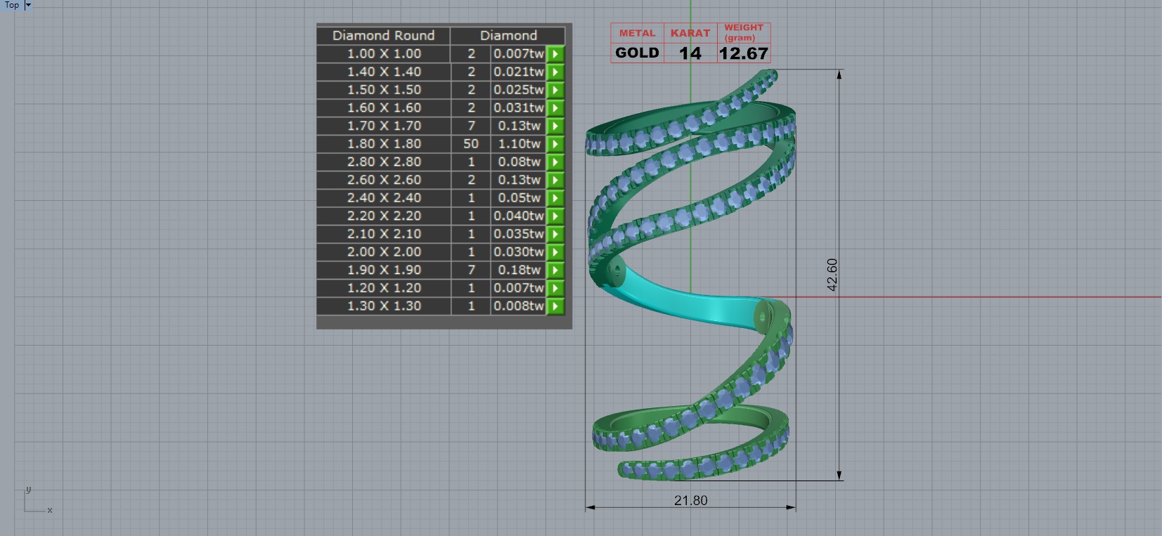Click the KARAT header label
1162x536 pixels.
pos(690,33)
